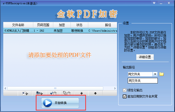This screenshot has width=175, height=112.
Task: Expand the 同文件夹 output path dropdown
Action: coord(155,74)
